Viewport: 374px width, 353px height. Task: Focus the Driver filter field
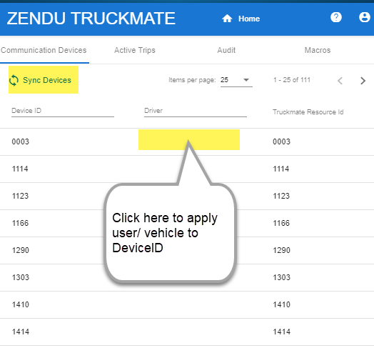point(196,111)
